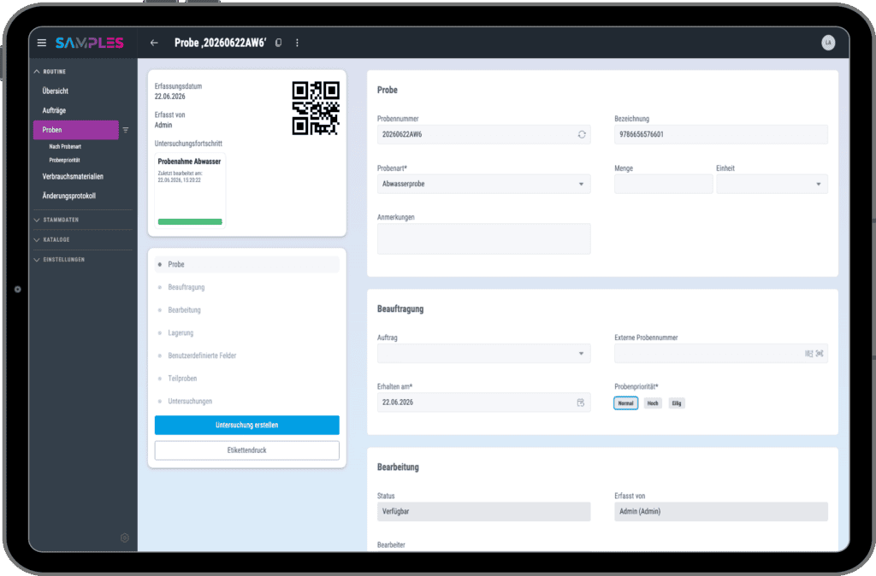This screenshot has width=876, height=576.
Task: Go back with the arrow icon
Action: point(154,43)
